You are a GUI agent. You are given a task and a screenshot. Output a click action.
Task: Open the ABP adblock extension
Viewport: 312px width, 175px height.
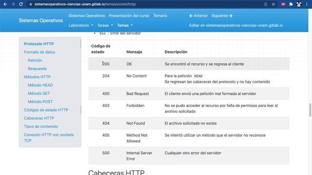pyautogui.click(x=283, y=4)
